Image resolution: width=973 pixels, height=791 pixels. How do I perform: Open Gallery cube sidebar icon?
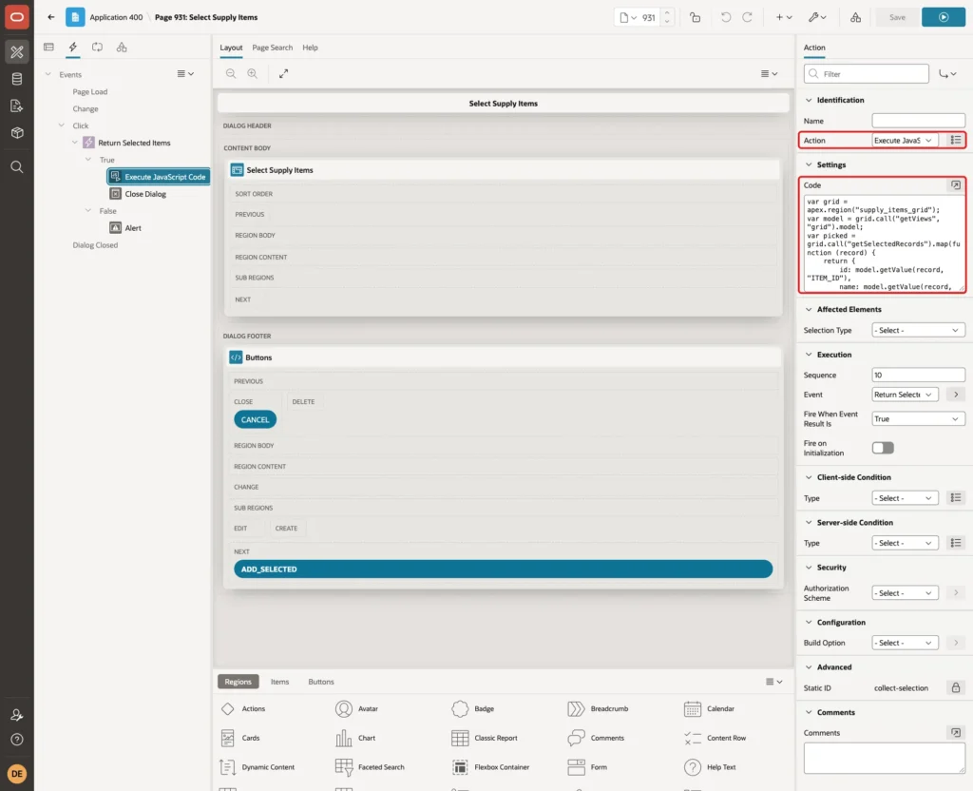[x=17, y=133]
